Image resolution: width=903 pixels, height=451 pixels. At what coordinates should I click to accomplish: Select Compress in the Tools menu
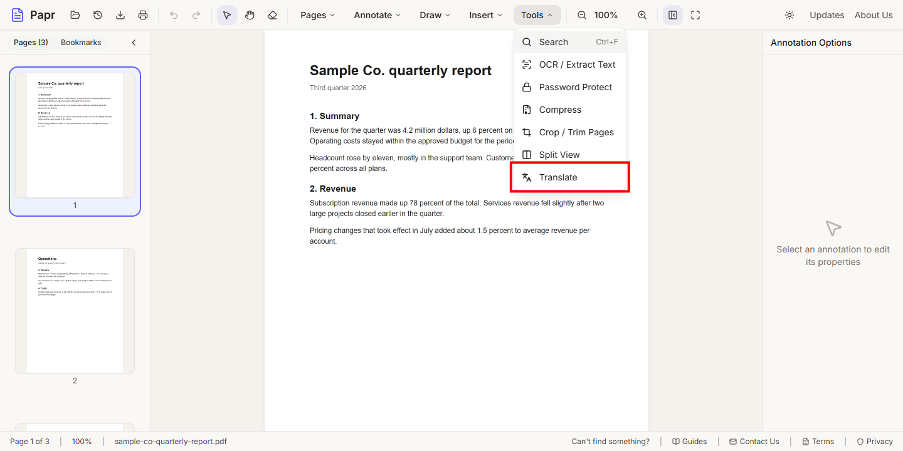tap(570, 110)
